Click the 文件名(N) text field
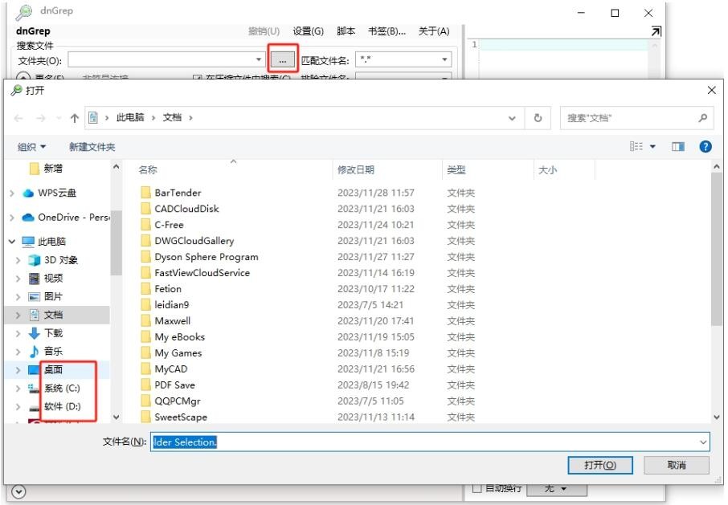Screen dimensions: 728x505 coord(429,442)
